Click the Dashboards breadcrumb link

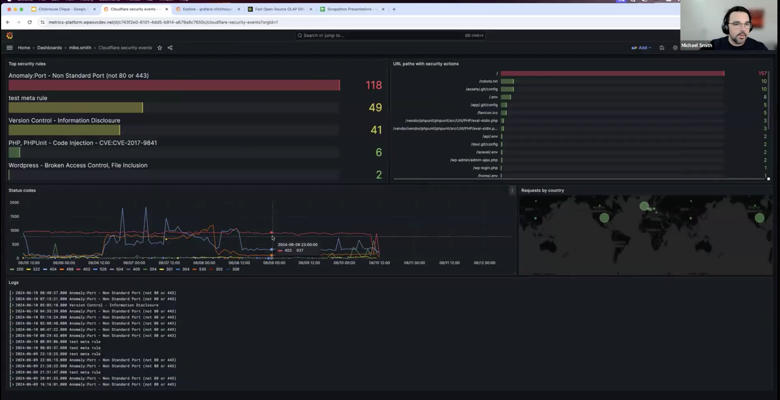49,48
